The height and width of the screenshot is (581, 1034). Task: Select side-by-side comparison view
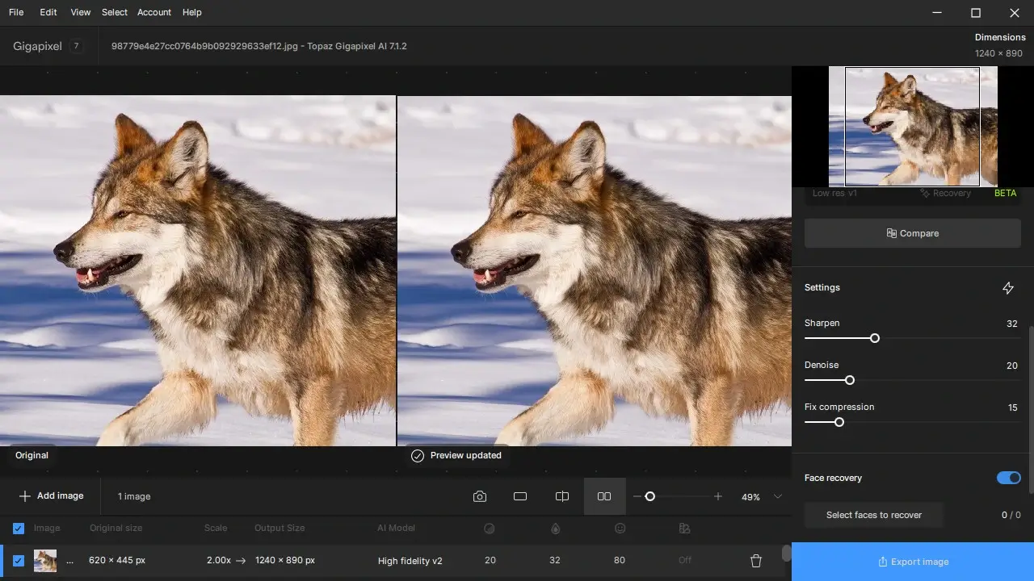(604, 496)
